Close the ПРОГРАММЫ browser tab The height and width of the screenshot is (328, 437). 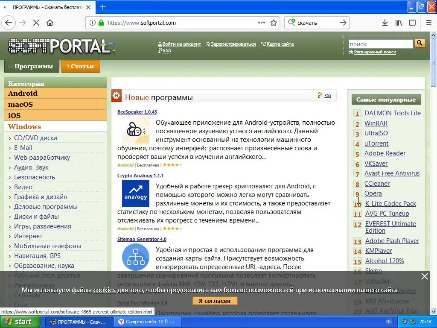click(88, 7)
